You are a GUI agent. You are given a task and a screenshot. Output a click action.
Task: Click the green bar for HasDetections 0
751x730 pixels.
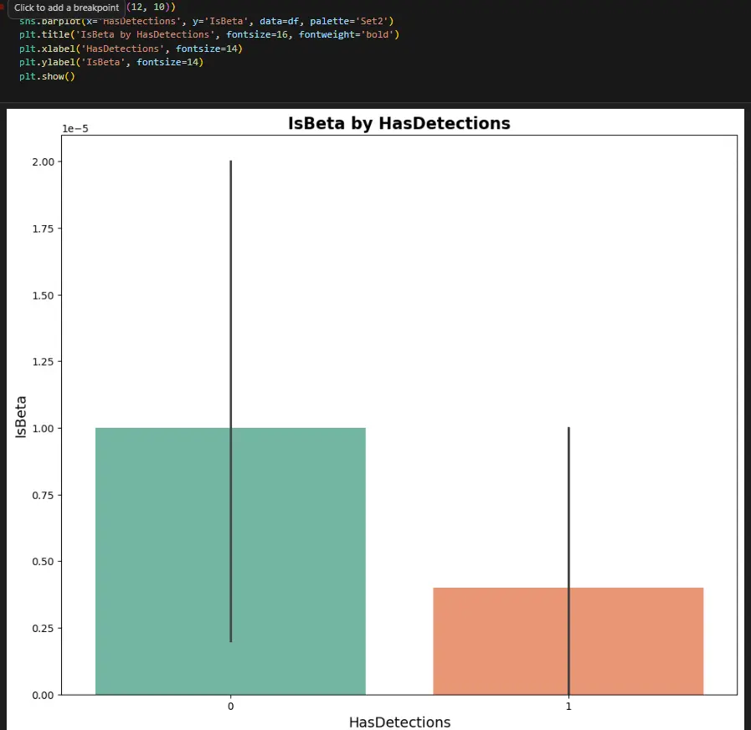pyautogui.click(x=230, y=561)
